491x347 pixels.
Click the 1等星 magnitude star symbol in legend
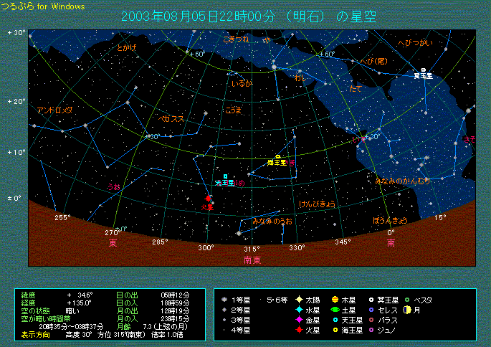(225, 300)
